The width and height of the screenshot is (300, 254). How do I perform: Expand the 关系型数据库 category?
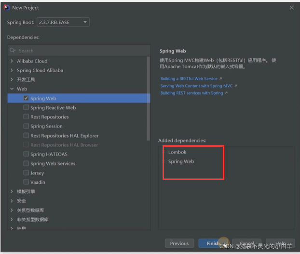click(x=12, y=210)
